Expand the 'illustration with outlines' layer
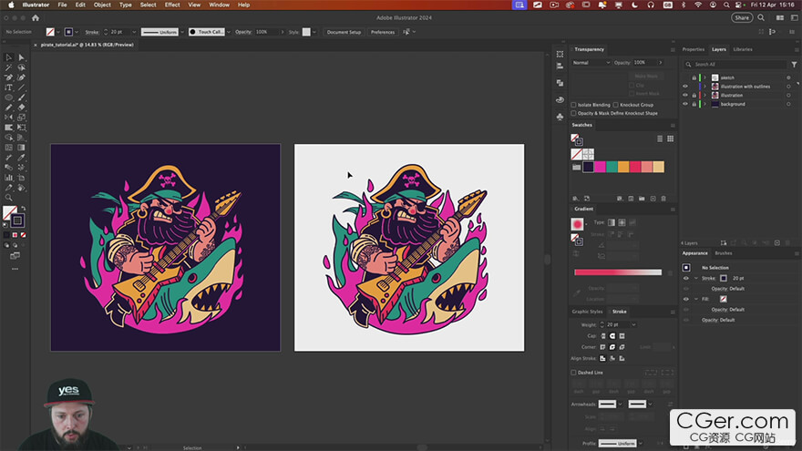 coord(704,87)
